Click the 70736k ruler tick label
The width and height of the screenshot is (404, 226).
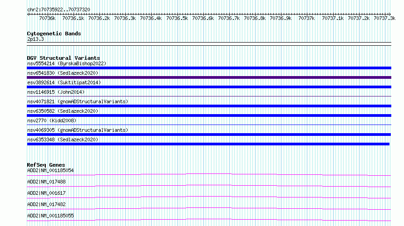(x=47, y=18)
